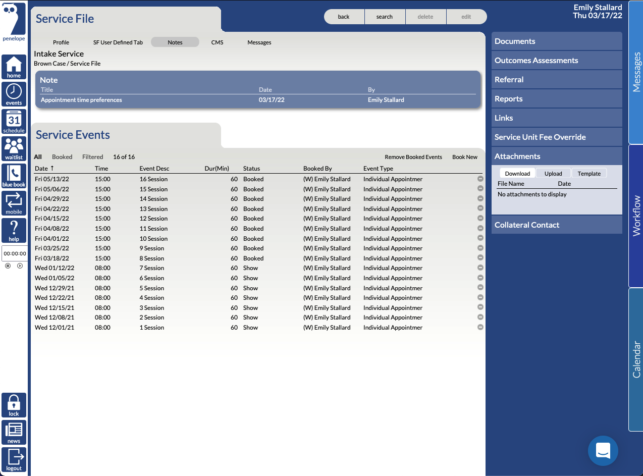
Task: Select the Download tab in Attachments
Action: pyautogui.click(x=517, y=173)
